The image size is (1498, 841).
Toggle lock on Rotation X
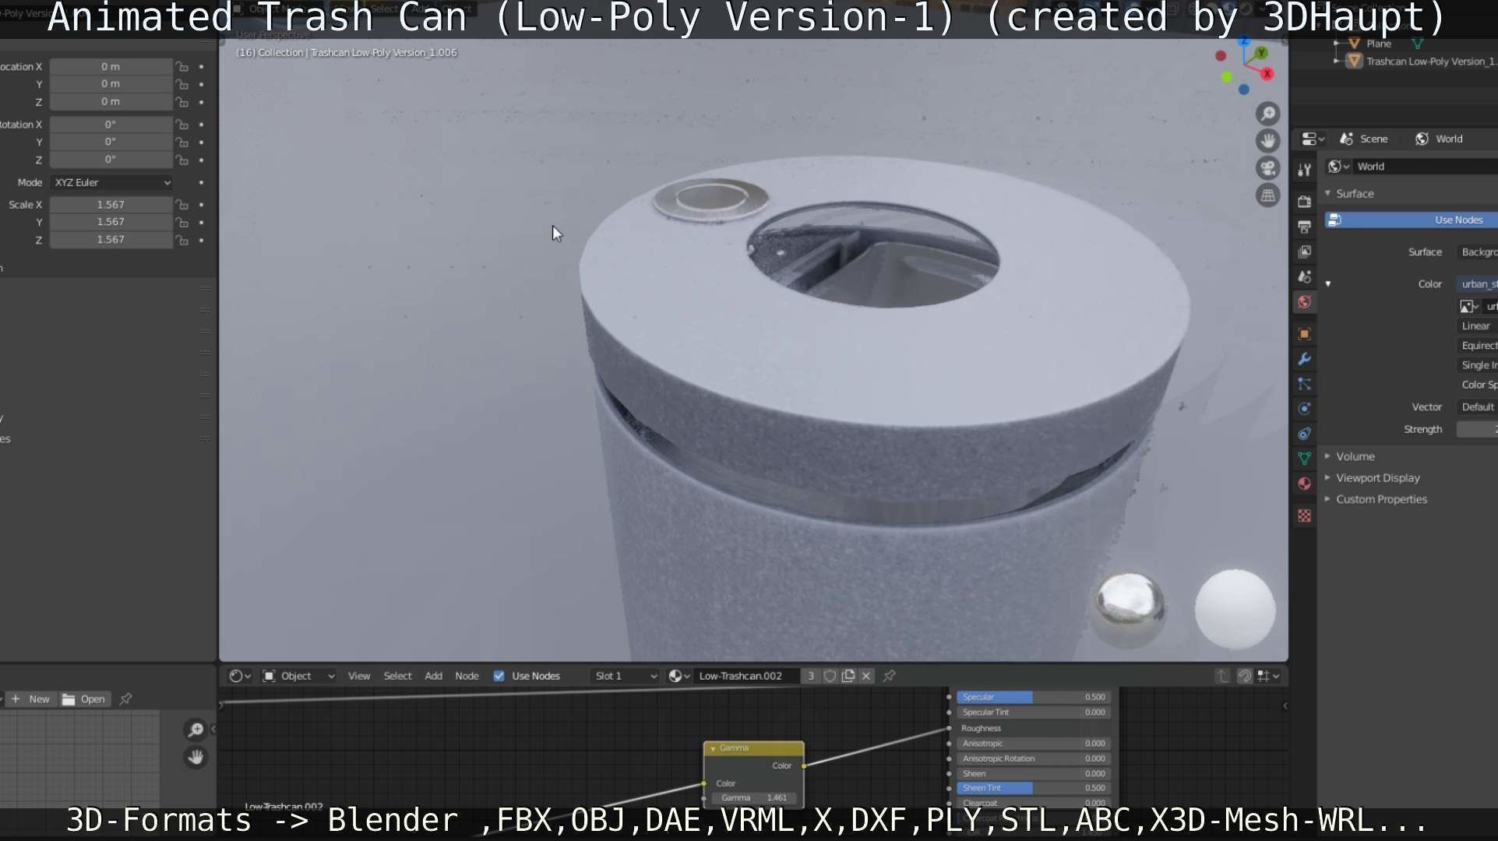pyautogui.click(x=182, y=125)
